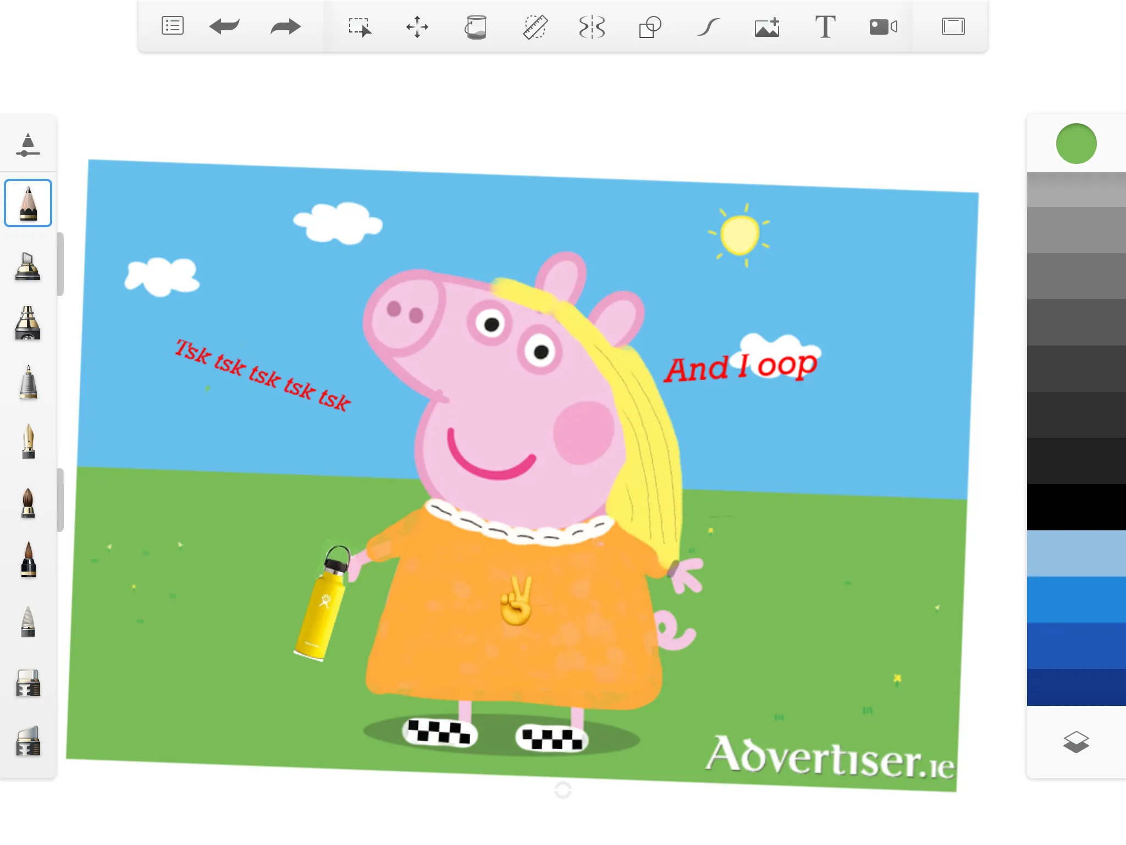1126x845 pixels.
Task: Open brush properties at top of brush palette
Action: tap(28, 145)
